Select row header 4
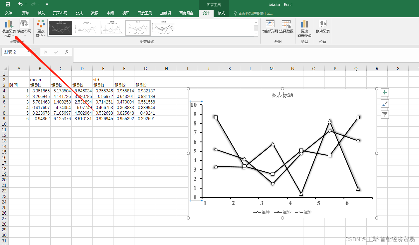This screenshot has height=245, width=419. point(4,91)
